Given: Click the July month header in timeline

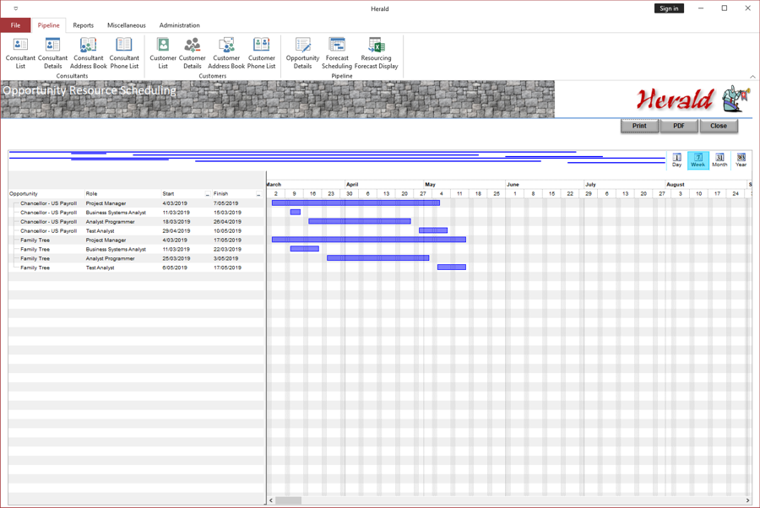Looking at the screenshot, I should (x=624, y=185).
